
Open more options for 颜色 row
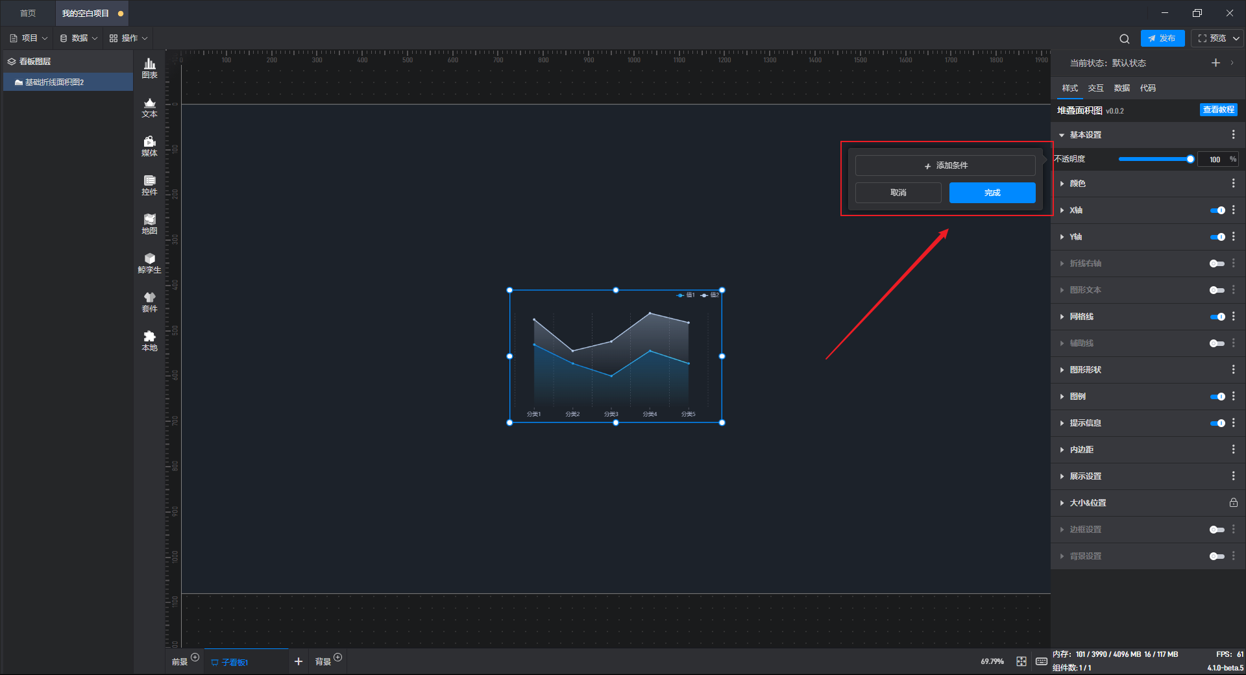tap(1233, 183)
